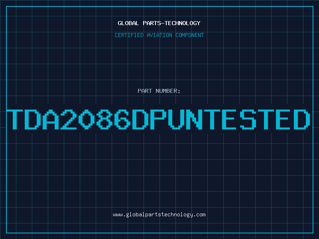Click the word PART in the label
Screen dimensions: 319x239
145,91
